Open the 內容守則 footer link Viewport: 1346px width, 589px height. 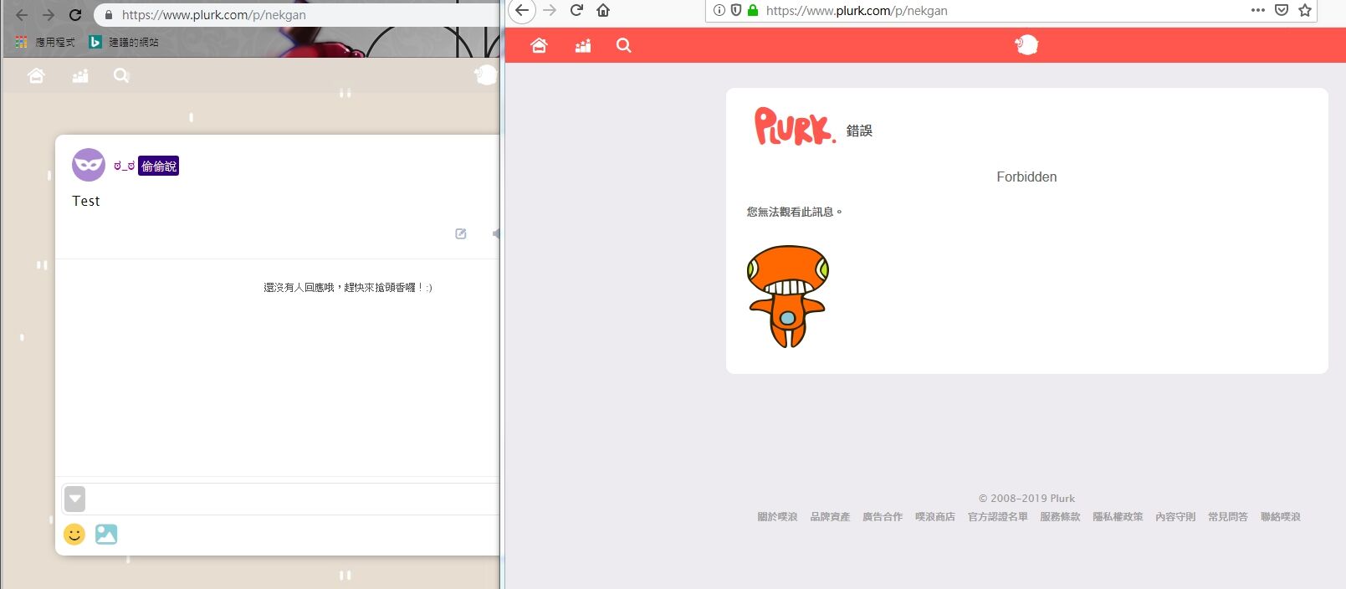click(x=1175, y=517)
